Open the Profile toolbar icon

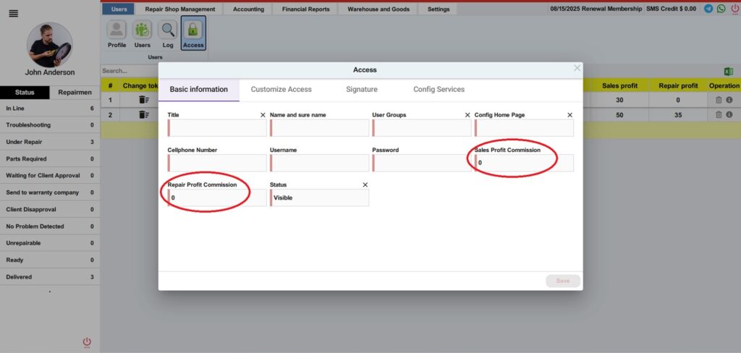point(117,34)
